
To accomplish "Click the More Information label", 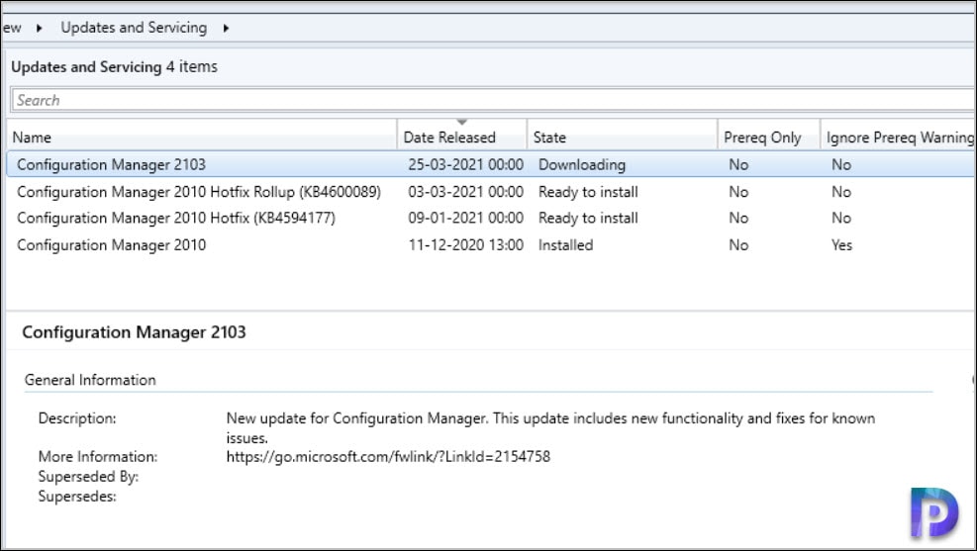I will [x=98, y=456].
